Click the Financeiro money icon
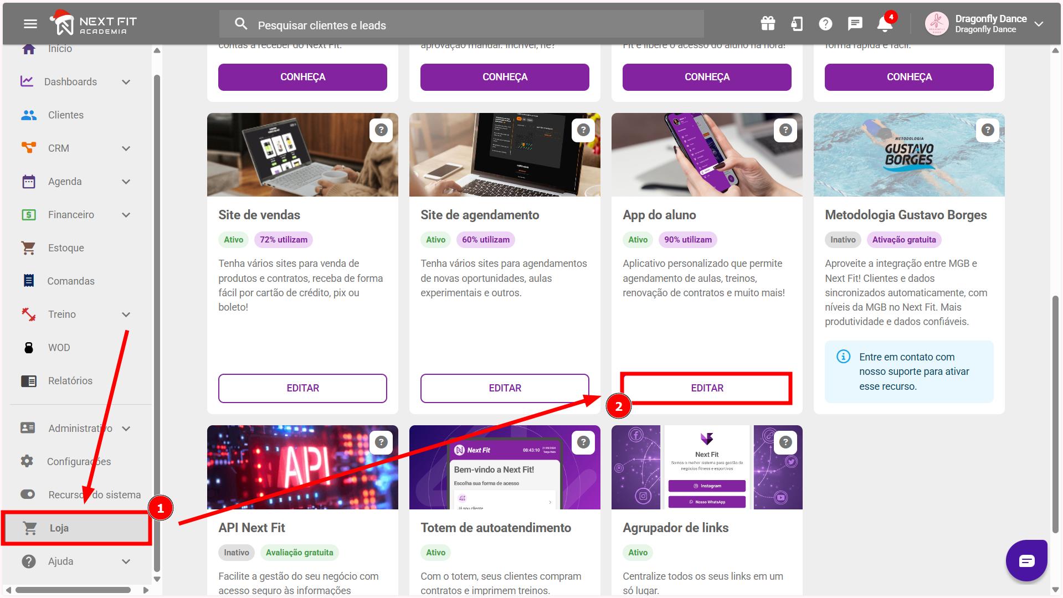The height and width of the screenshot is (598, 1063). coord(28,215)
